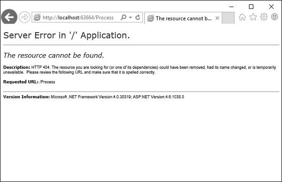The height and width of the screenshot is (182, 282).
Task: Open Tools menu via gear icon
Action: [264, 17]
